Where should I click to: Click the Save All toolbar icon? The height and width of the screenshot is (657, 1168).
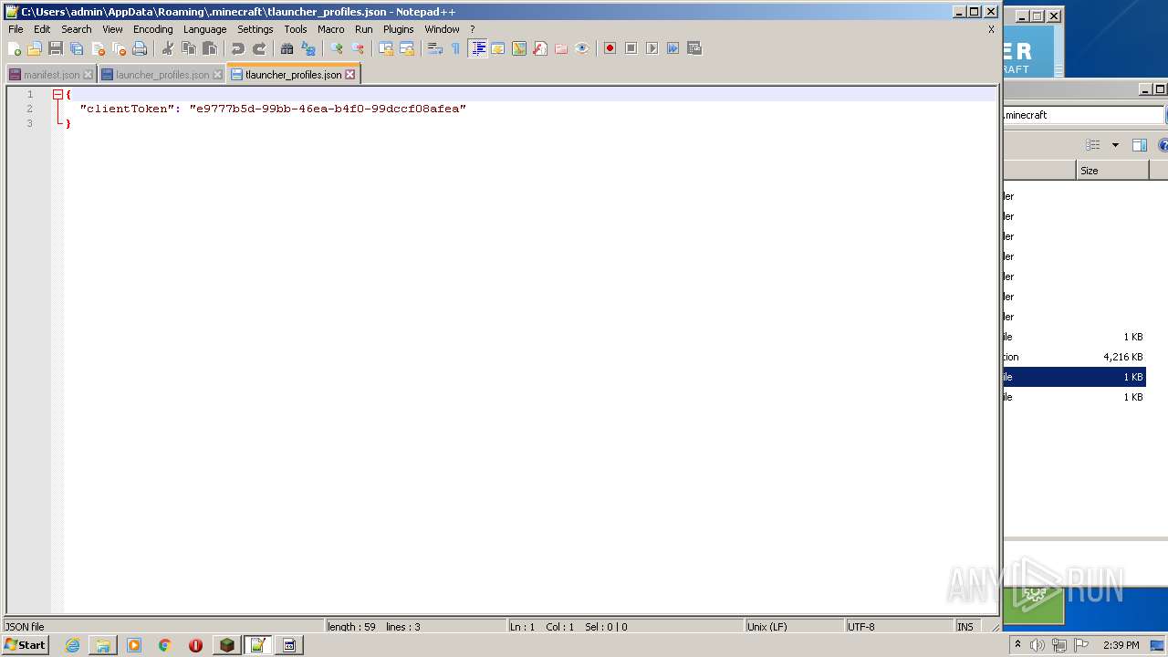[x=77, y=48]
